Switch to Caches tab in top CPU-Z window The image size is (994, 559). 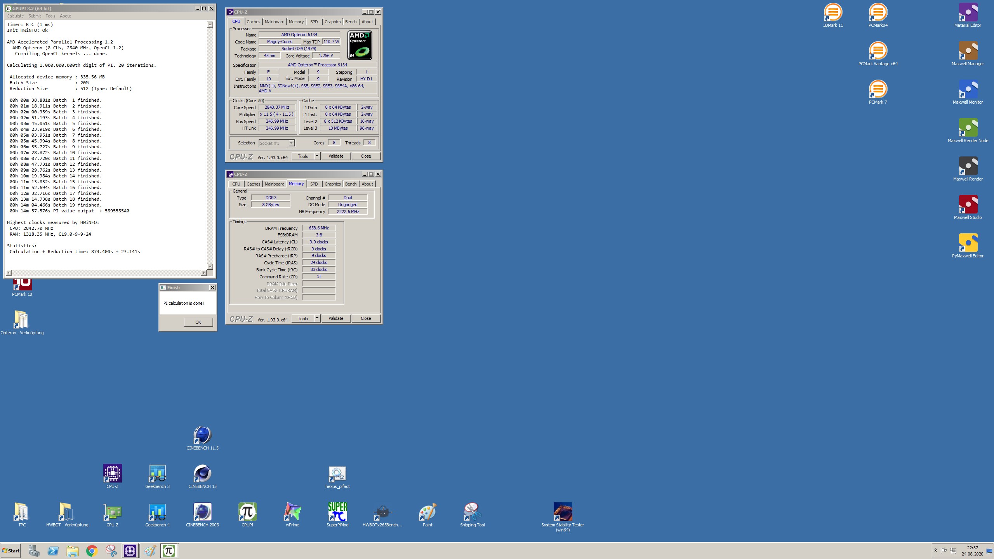(253, 22)
